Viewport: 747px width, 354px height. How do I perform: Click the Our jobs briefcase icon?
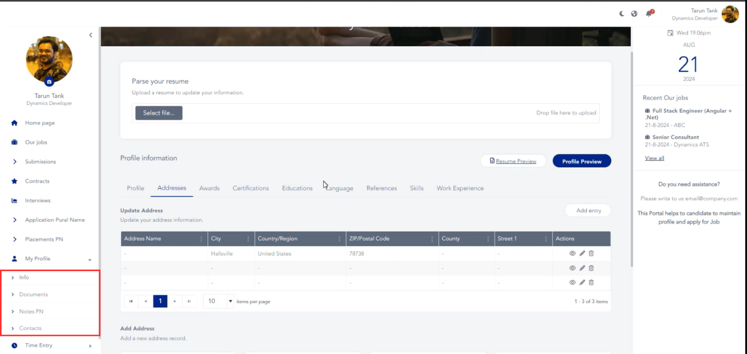[14, 142]
